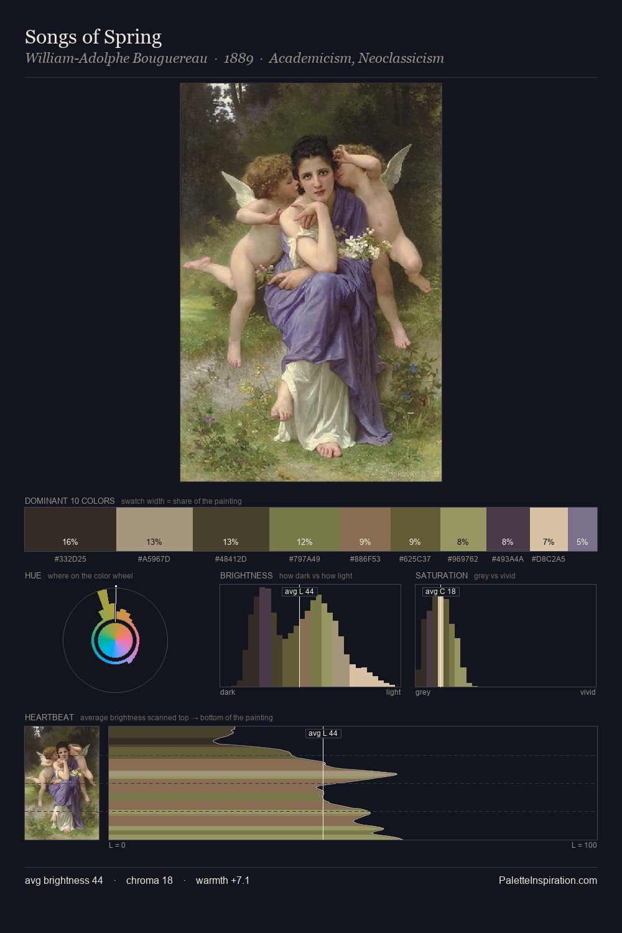This screenshot has width=622, height=933.
Task: Click the 'HEARTBEAT' section heading
Action: pos(49,717)
